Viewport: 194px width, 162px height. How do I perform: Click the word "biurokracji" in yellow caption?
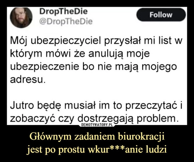coord(141,137)
